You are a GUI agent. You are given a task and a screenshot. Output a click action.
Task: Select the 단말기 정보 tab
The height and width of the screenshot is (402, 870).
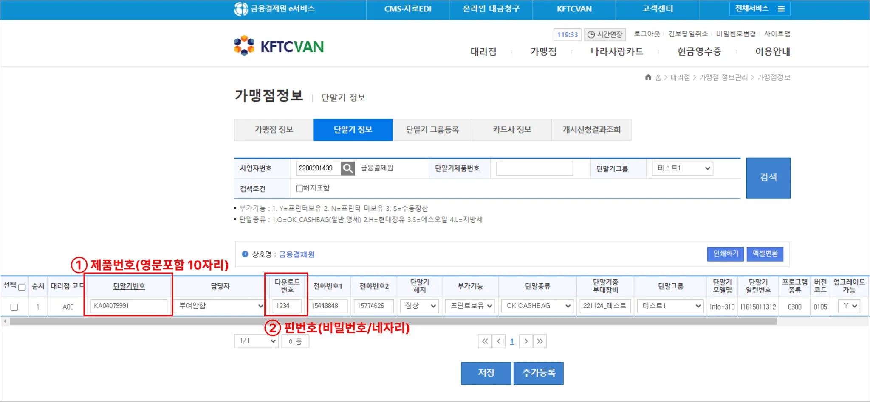tap(353, 130)
